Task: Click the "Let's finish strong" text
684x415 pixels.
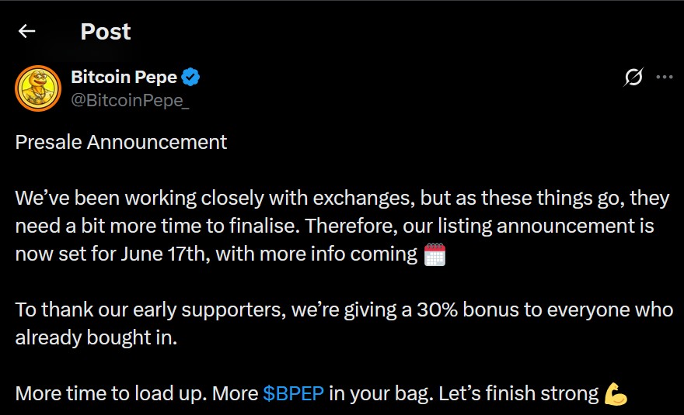Action: (x=518, y=393)
